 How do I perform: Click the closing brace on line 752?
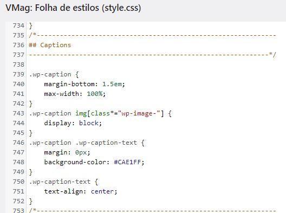tap(31, 201)
